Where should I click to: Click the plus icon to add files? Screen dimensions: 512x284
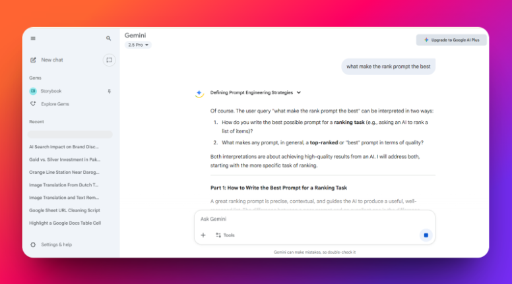[203, 235]
